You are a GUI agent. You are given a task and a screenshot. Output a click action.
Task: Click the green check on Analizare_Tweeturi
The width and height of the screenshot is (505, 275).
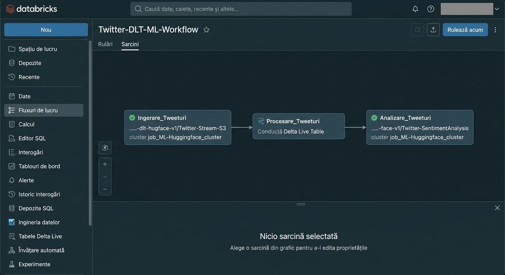[x=374, y=118]
